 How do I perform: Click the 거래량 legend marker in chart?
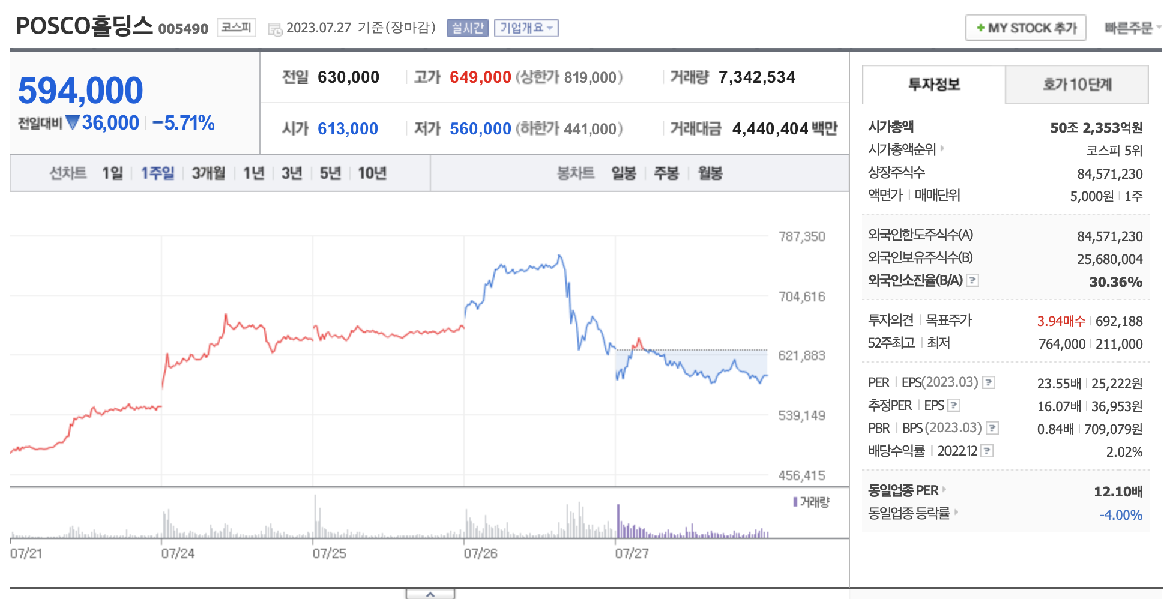tap(795, 502)
